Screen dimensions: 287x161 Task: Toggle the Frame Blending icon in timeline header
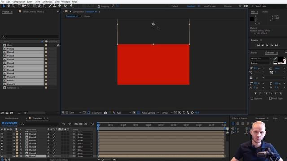pos(81,124)
